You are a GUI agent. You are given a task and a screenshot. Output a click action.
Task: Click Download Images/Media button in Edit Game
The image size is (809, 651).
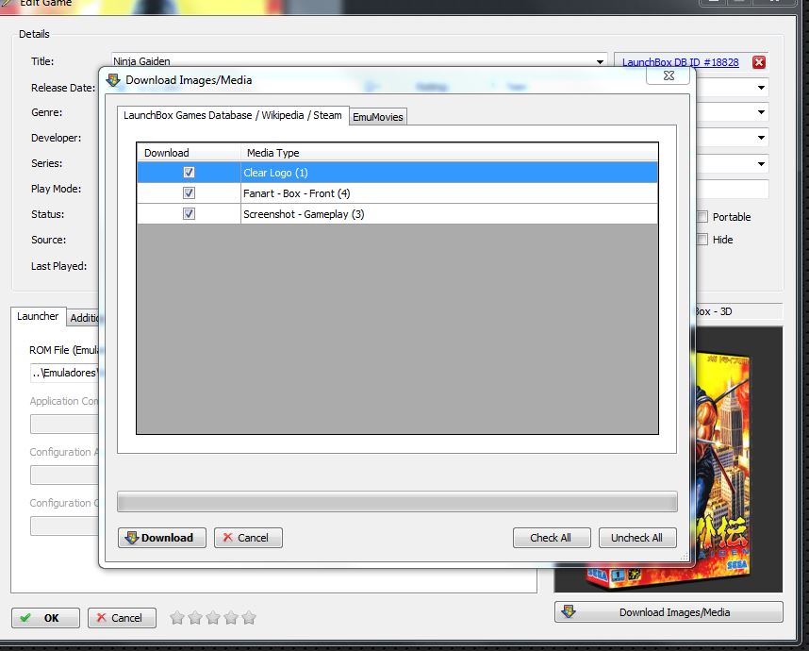tap(669, 612)
